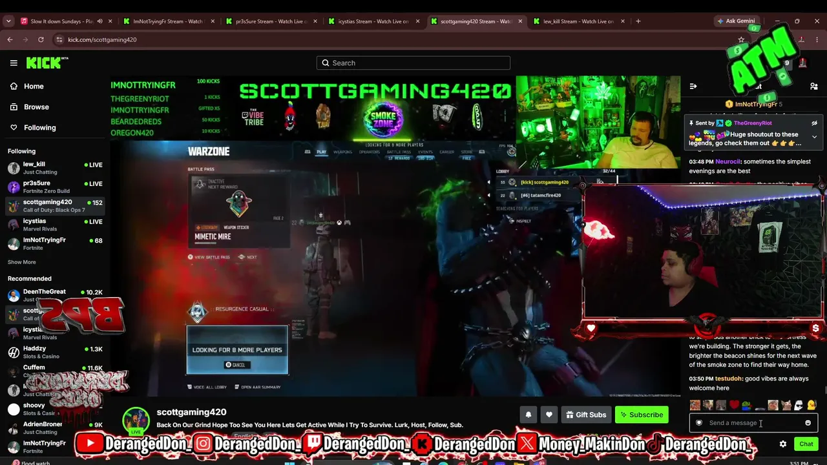The height and width of the screenshot is (465, 827).
Task: Open ImNotTryingFr channel from Following list
Action: 55,243
